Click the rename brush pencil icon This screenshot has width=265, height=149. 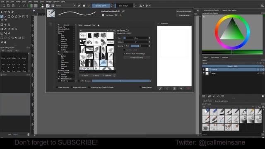coord(123,11)
